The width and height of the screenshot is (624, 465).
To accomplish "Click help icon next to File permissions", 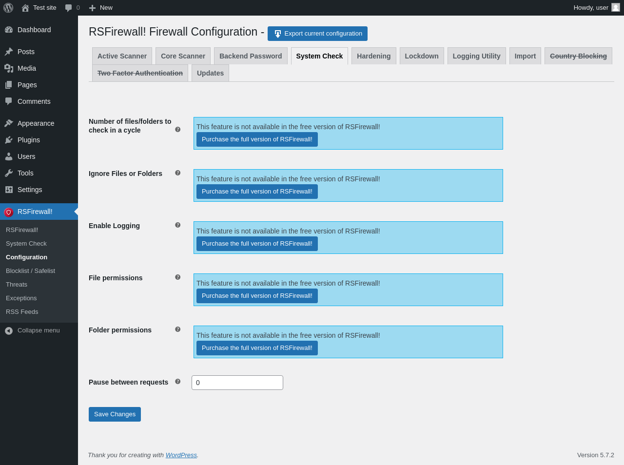I will coord(178,277).
